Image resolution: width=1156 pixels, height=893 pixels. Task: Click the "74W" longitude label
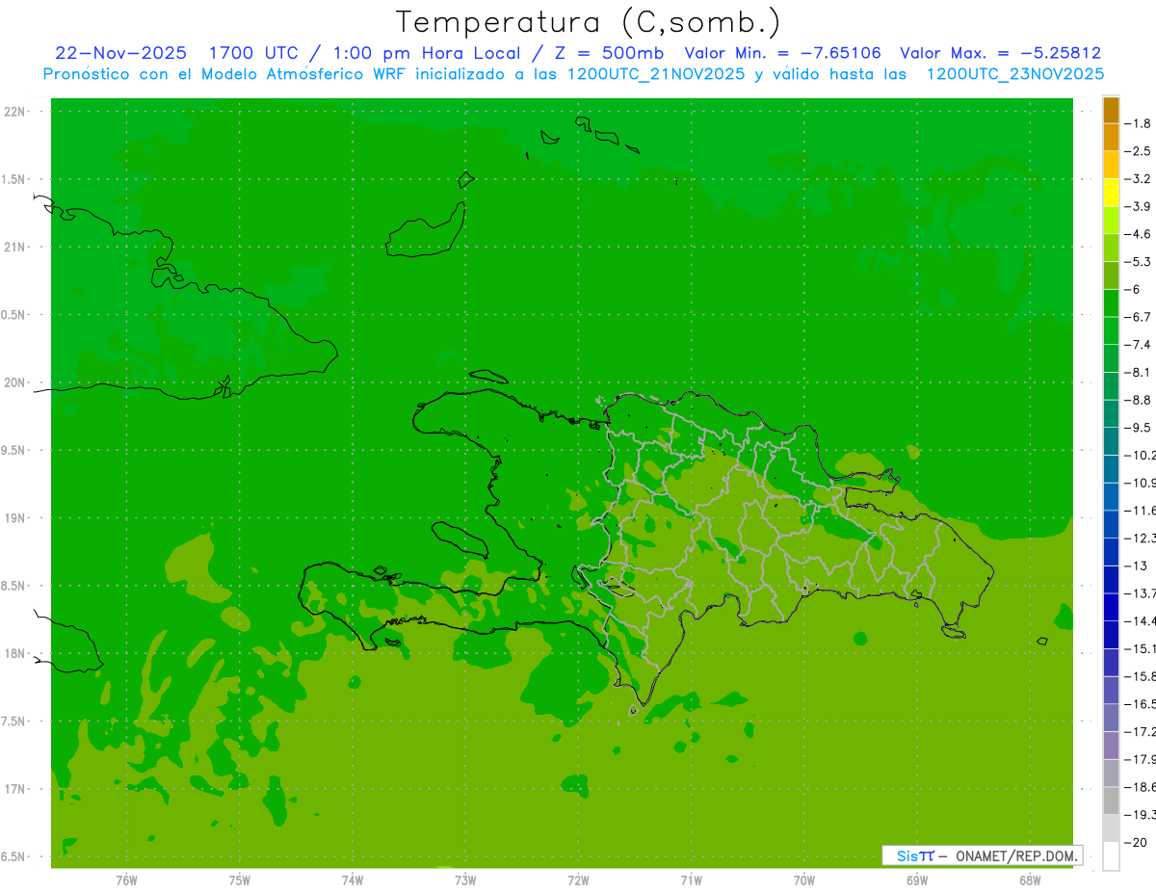(353, 880)
